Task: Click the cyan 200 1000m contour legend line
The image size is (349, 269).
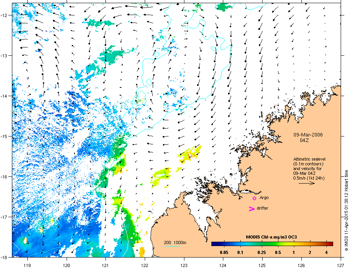Action: [172, 246]
